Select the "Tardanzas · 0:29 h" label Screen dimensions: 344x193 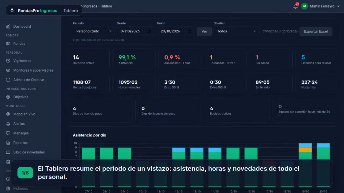pos(223,63)
